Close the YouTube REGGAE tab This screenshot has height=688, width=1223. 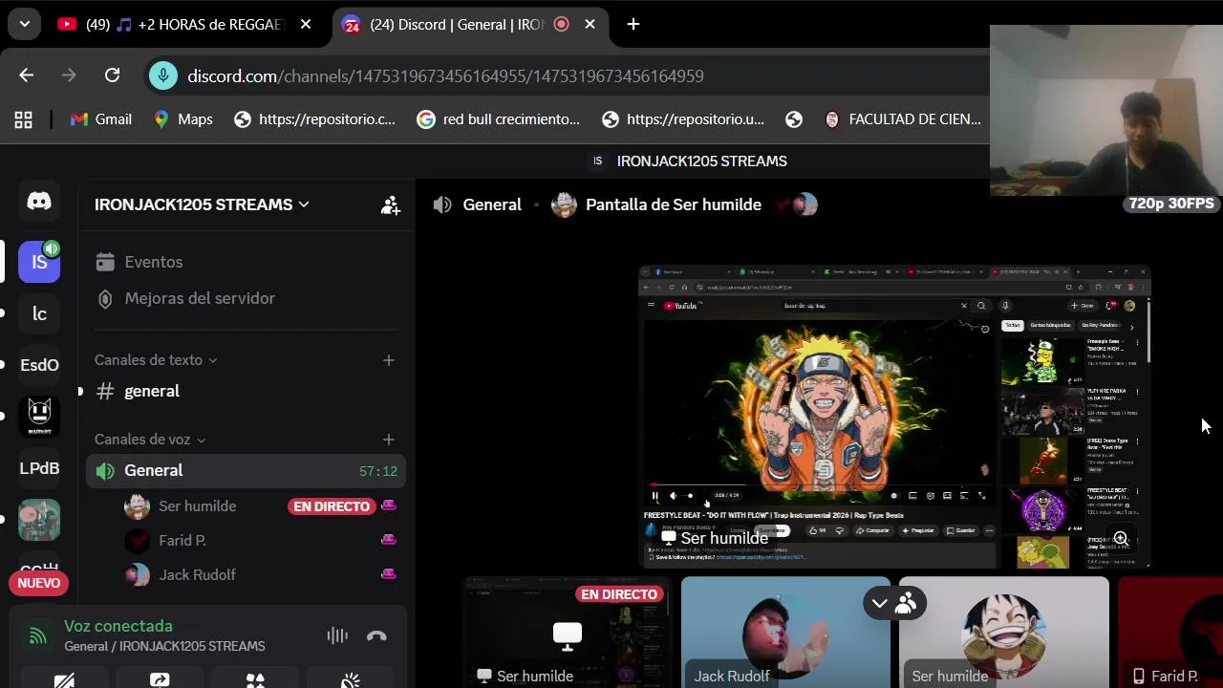pyautogui.click(x=306, y=25)
